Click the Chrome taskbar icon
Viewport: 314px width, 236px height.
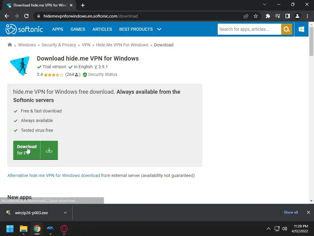(x=37, y=229)
